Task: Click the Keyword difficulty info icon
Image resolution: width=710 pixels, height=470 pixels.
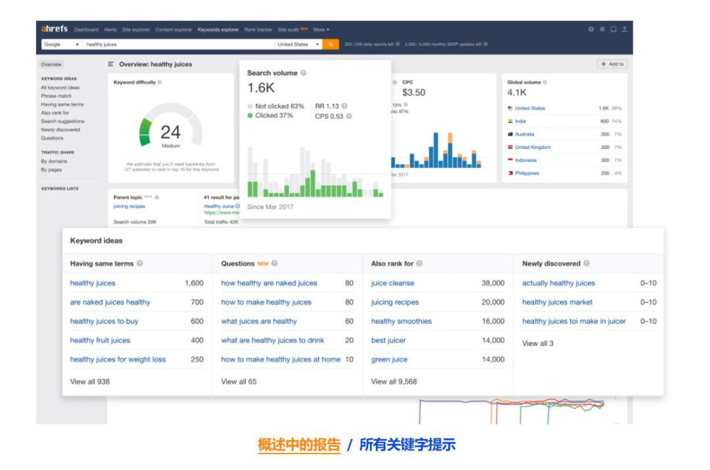Action: [160, 83]
